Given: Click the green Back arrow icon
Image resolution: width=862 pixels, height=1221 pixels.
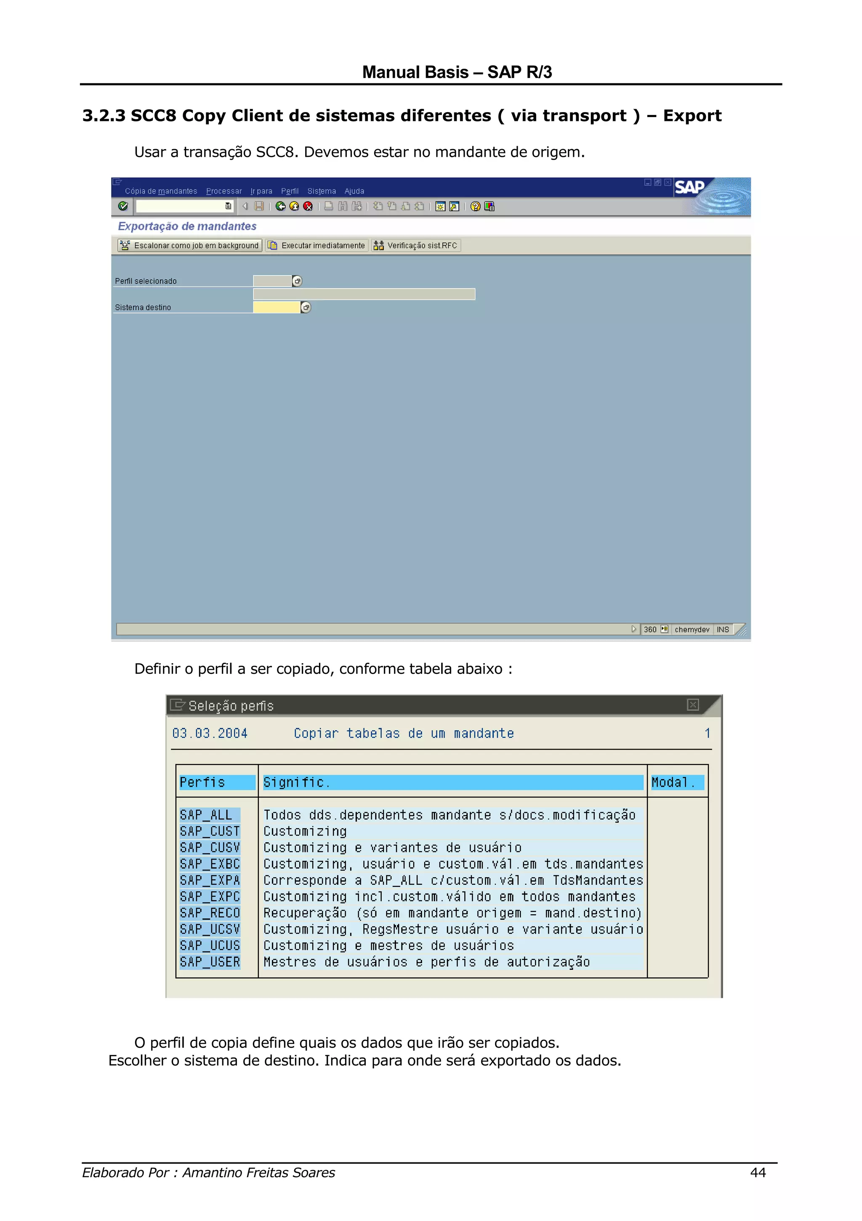Looking at the screenshot, I should 280,206.
